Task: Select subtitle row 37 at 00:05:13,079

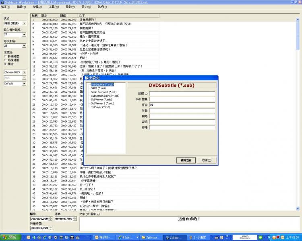Action: [95, 172]
